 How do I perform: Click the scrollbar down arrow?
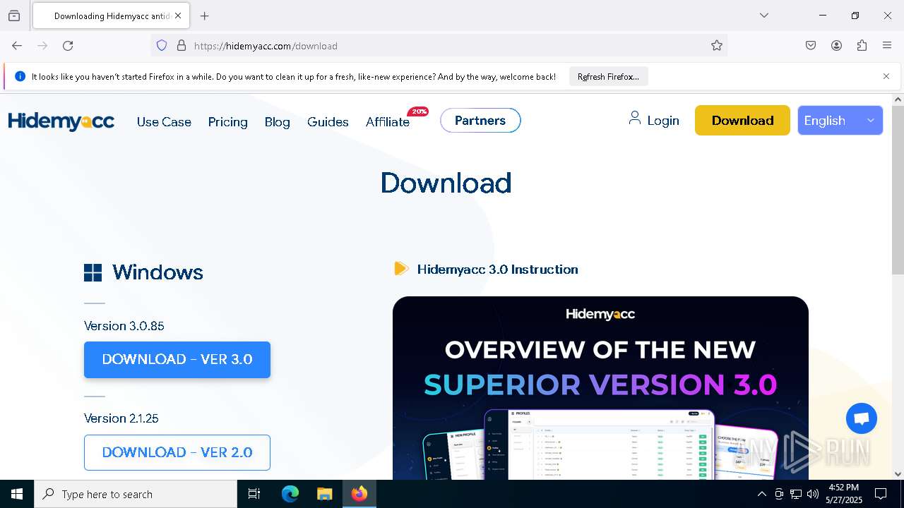898,474
